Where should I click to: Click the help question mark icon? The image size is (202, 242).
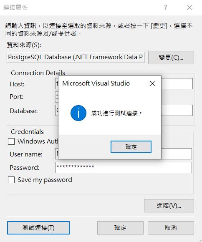coord(166,8)
